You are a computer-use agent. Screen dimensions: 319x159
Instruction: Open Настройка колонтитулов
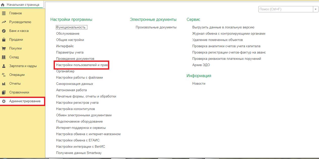point(76,109)
